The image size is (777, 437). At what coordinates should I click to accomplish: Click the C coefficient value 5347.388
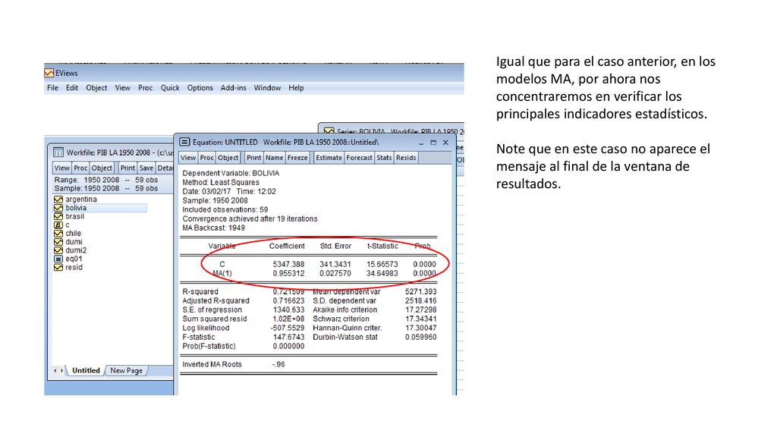pos(288,265)
